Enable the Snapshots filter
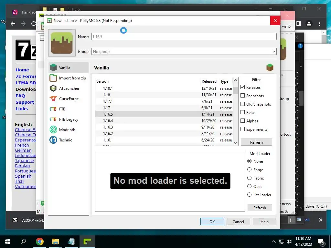331x248 pixels. coord(243,96)
